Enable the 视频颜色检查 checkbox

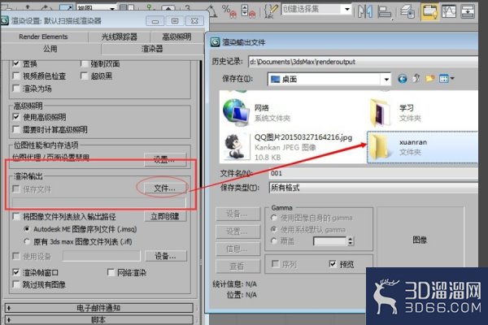coord(16,76)
